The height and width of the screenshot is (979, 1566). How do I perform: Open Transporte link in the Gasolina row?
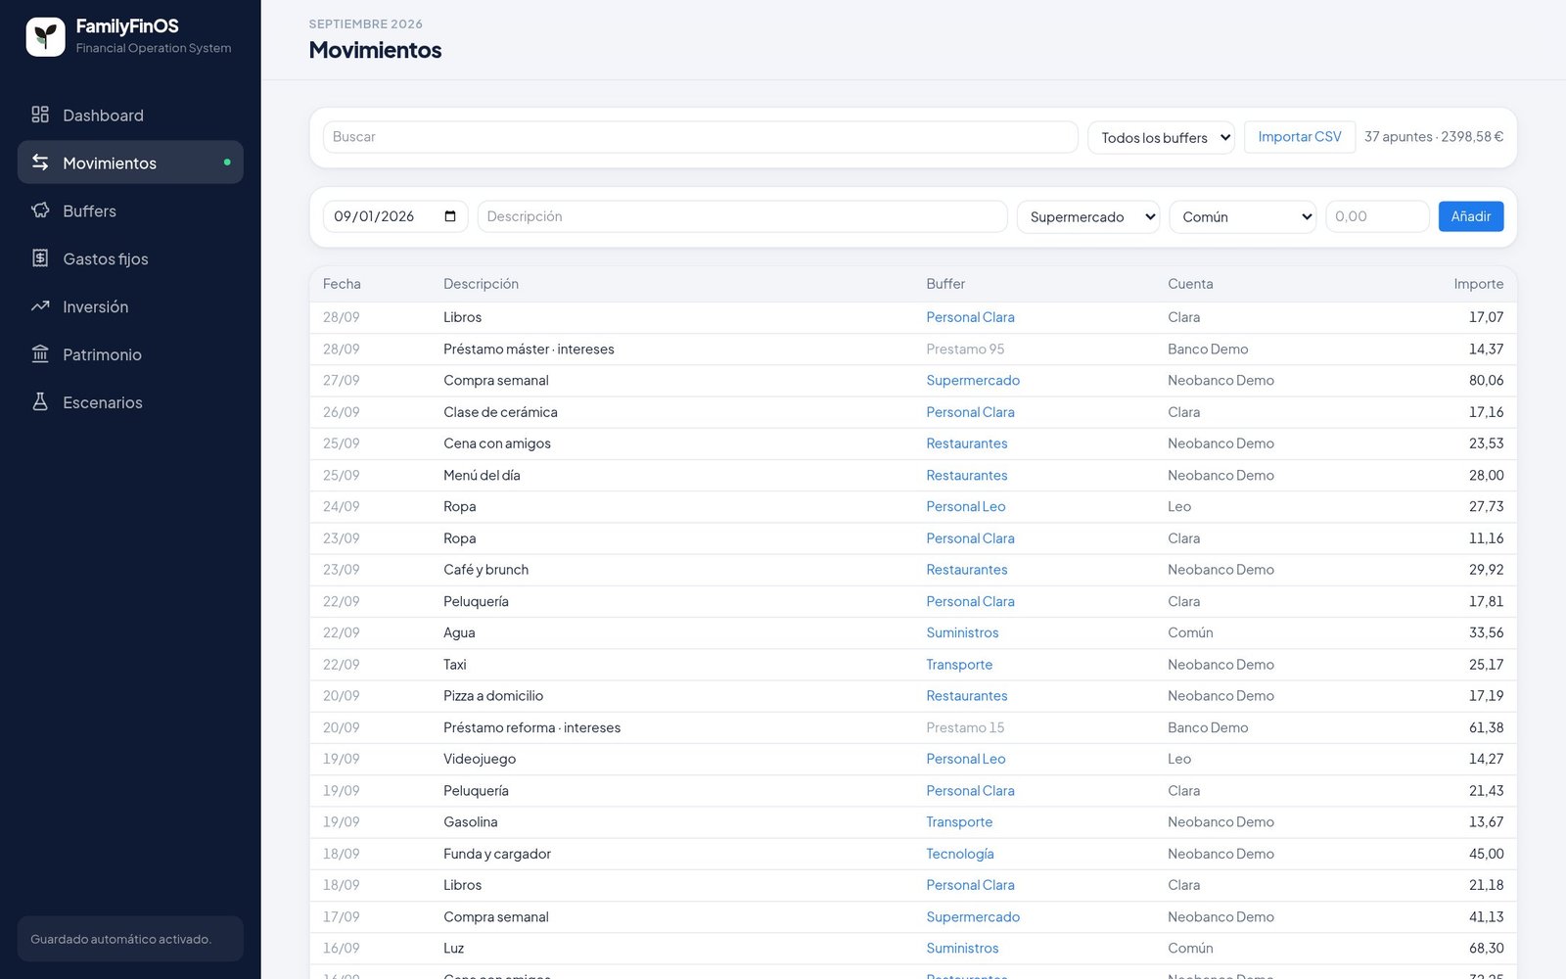959,821
